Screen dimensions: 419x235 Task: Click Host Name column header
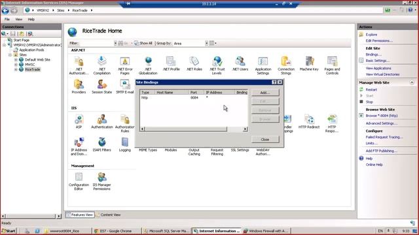[172, 93]
